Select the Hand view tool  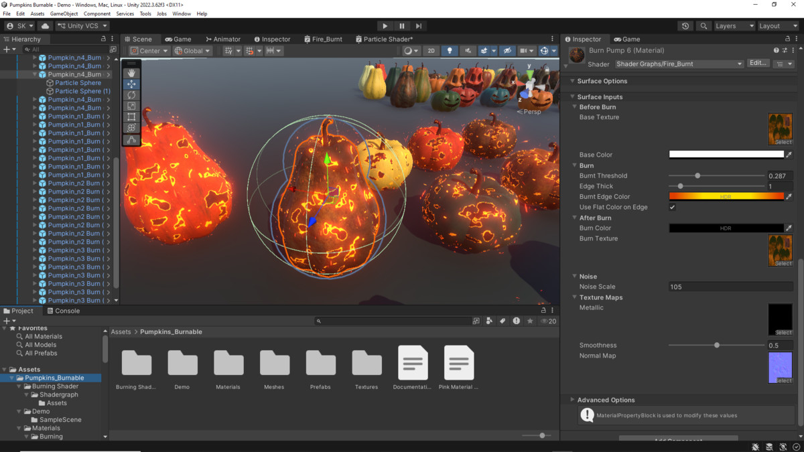click(131, 73)
